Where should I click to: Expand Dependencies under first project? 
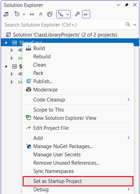click(12, 50)
